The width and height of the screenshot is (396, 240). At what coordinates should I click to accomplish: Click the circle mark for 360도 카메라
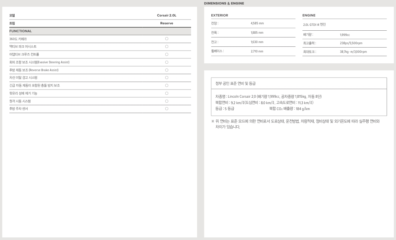(167, 39)
